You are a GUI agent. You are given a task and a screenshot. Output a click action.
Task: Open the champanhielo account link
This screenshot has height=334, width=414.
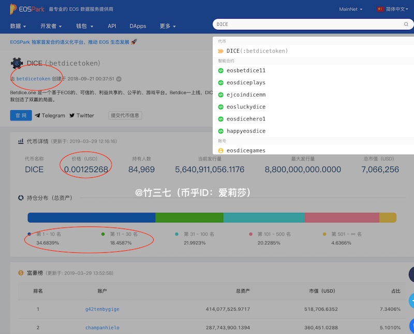tap(102, 328)
